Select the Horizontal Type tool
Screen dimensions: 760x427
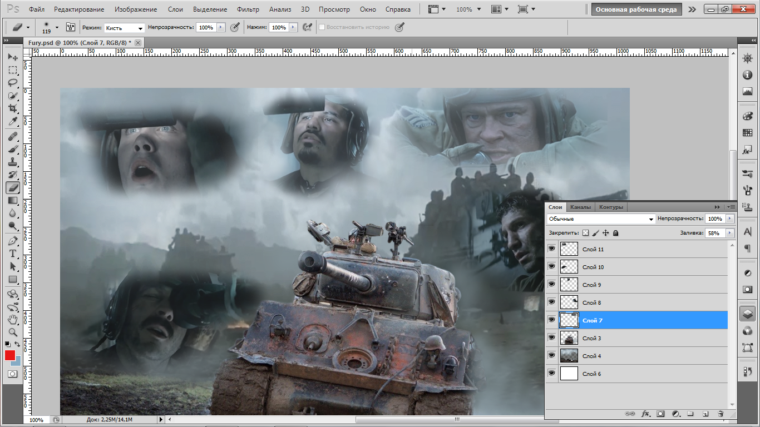click(13, 253)
